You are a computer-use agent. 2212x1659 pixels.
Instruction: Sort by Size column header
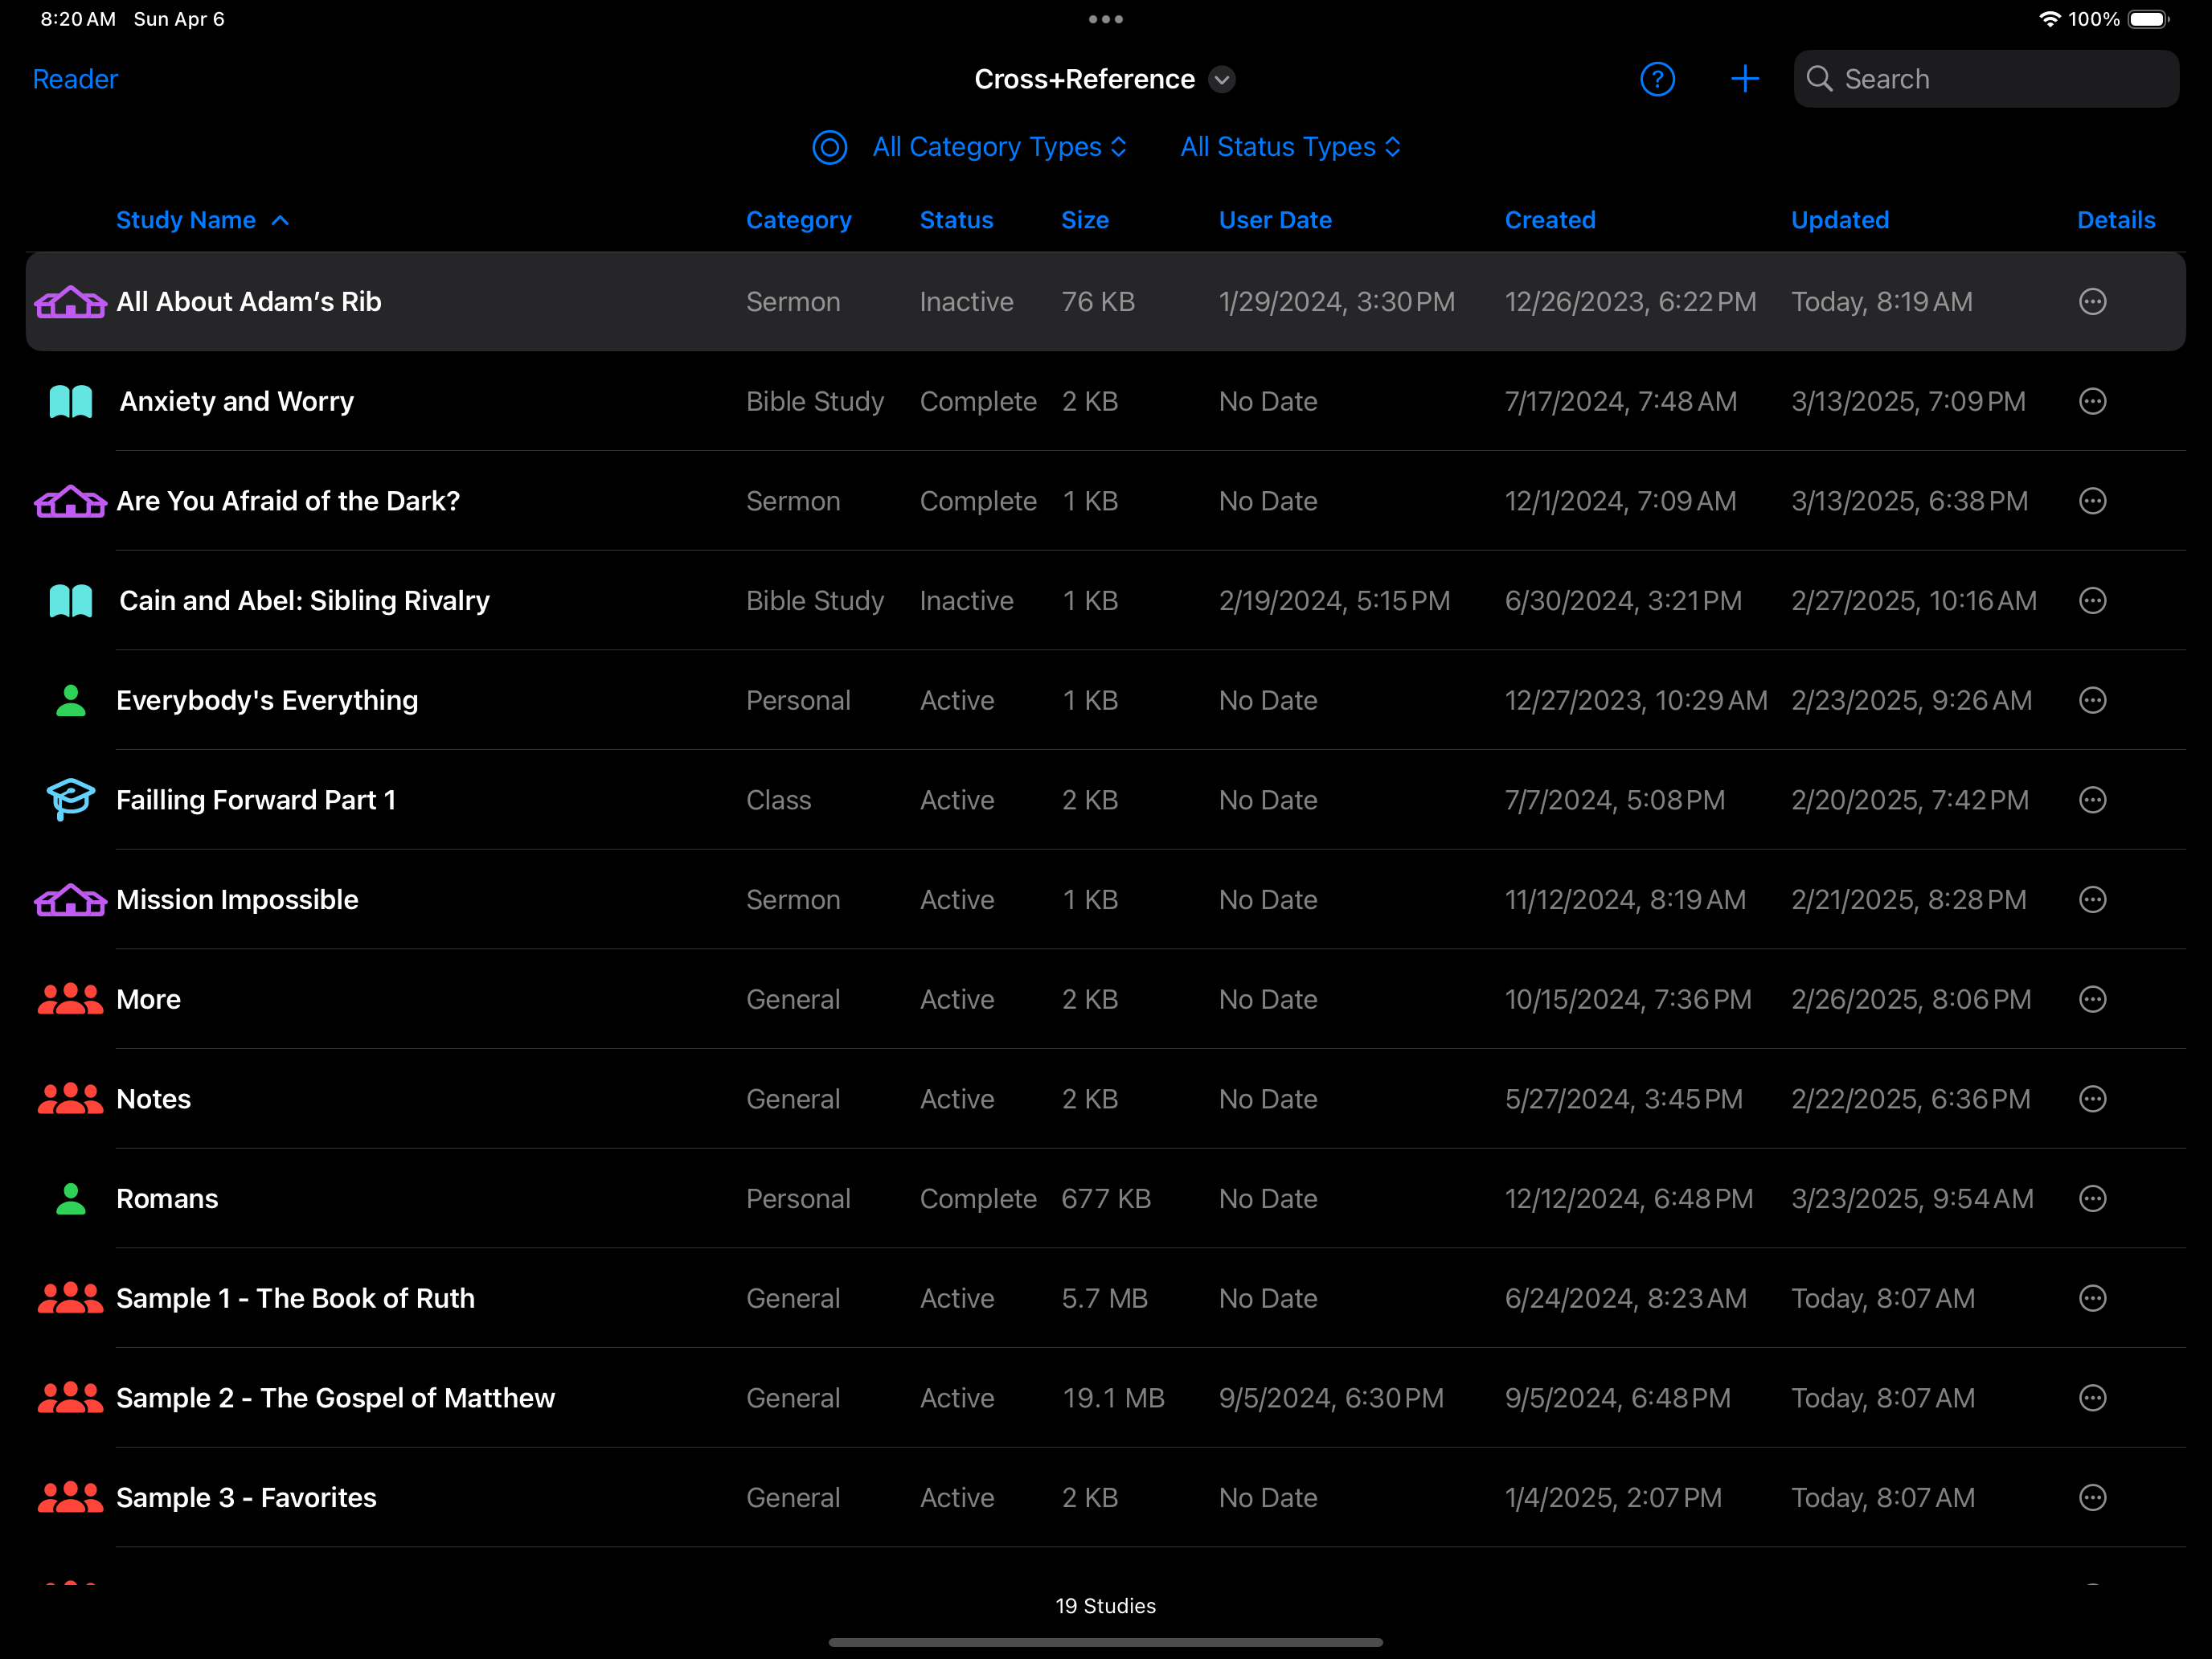tap(1085, 220)
